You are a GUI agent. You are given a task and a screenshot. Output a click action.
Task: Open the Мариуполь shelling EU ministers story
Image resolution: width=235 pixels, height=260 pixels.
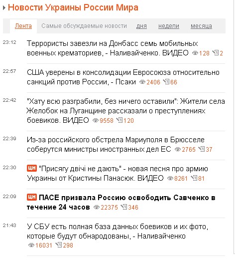click(x=116, y=144)
